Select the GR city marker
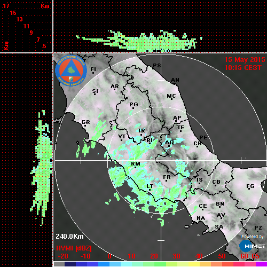Screen dimensions: 267x267 tap(85, 126)
